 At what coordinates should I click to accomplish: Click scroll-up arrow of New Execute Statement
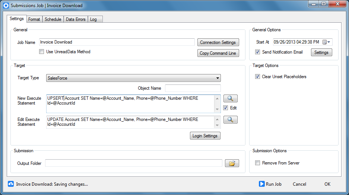pyautogui.click(x=217, y=99)
